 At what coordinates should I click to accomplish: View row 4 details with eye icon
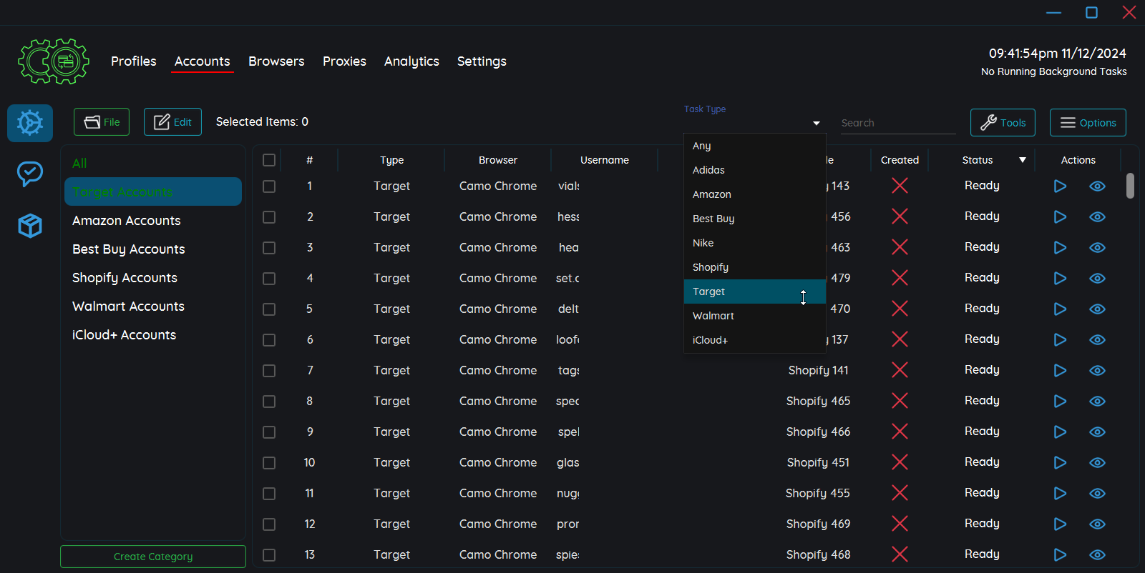point(1097,279)
